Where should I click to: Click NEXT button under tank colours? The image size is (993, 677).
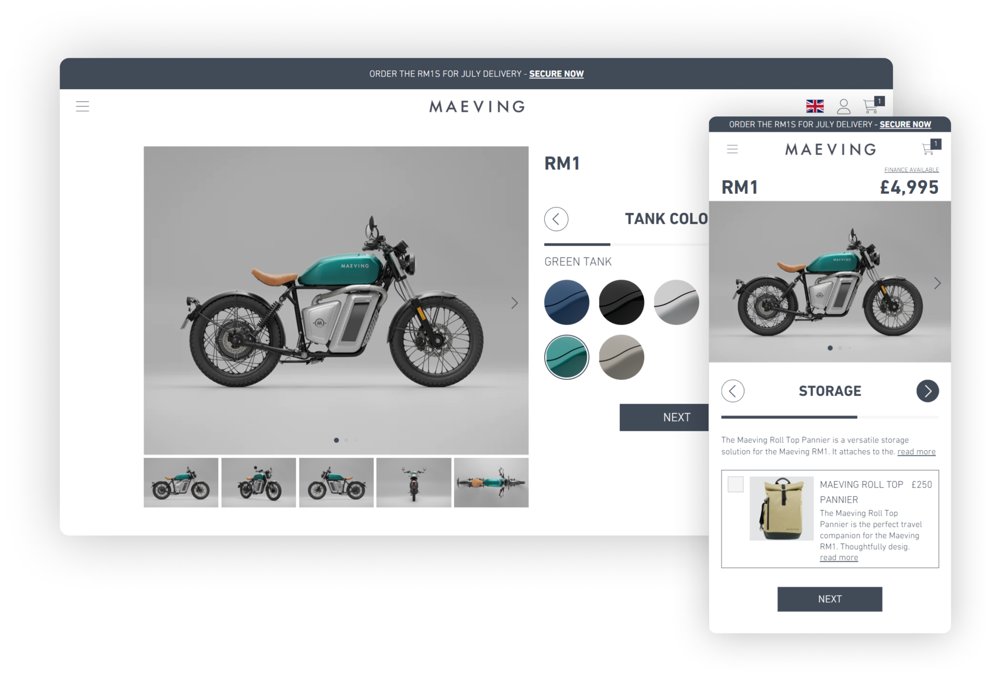pyautogui.click(x=664, y=417)
